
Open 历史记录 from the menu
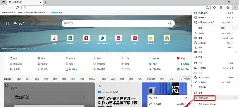(x=216, y=43)
